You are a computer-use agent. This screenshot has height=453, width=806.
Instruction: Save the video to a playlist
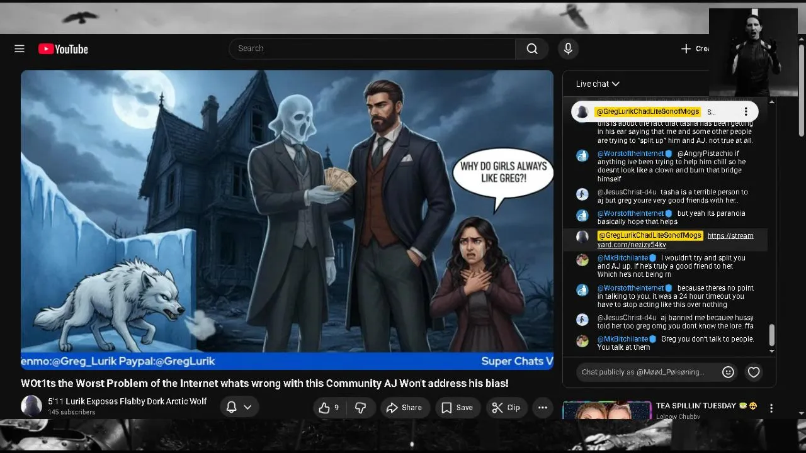457,408
